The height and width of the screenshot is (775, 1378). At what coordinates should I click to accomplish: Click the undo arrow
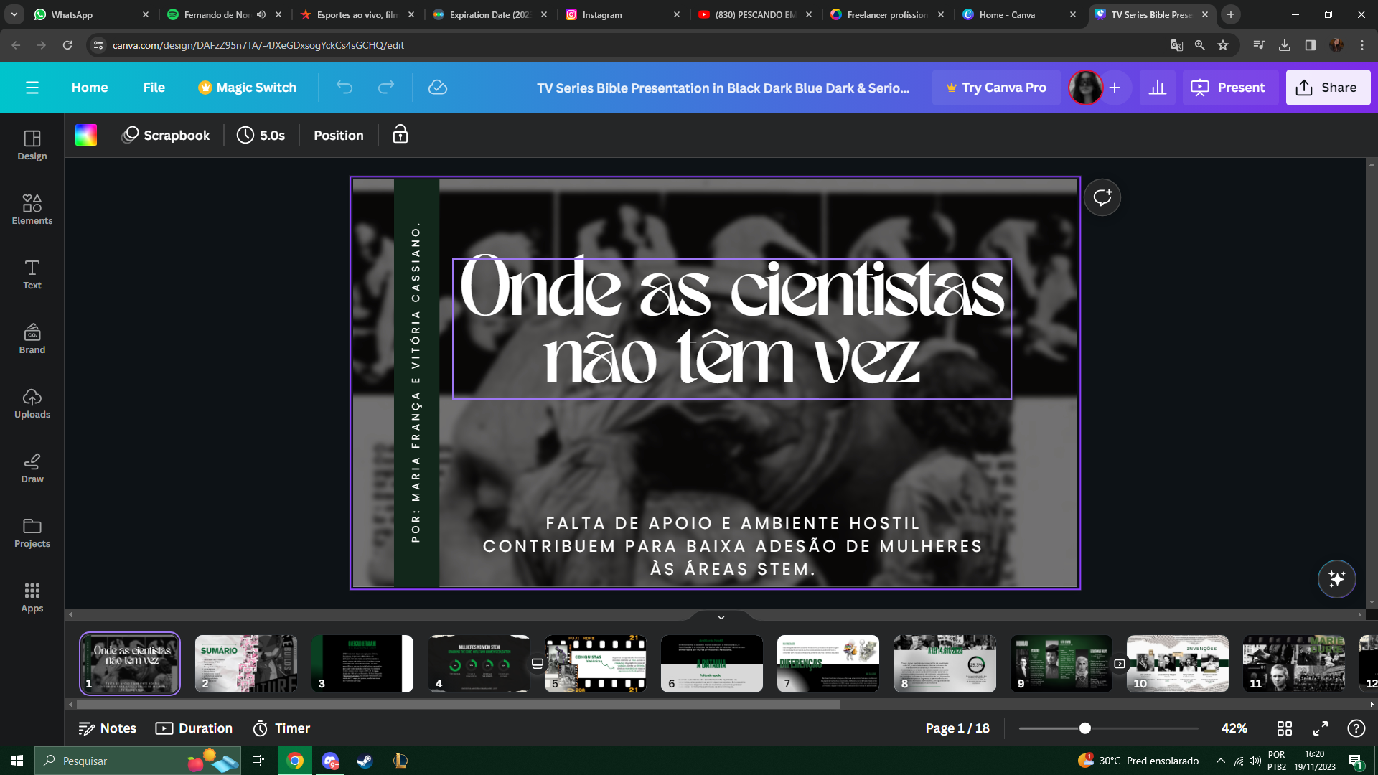click(x=344, y=88)
